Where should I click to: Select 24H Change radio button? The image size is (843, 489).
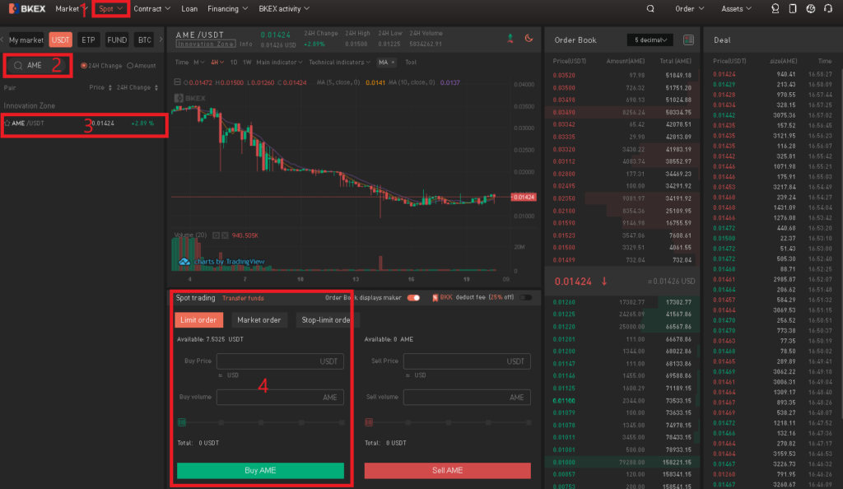[x=83, y=66]
